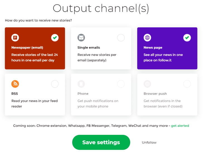Toggle the Phone option circle
203x153 pixels.
pos(121,84)
